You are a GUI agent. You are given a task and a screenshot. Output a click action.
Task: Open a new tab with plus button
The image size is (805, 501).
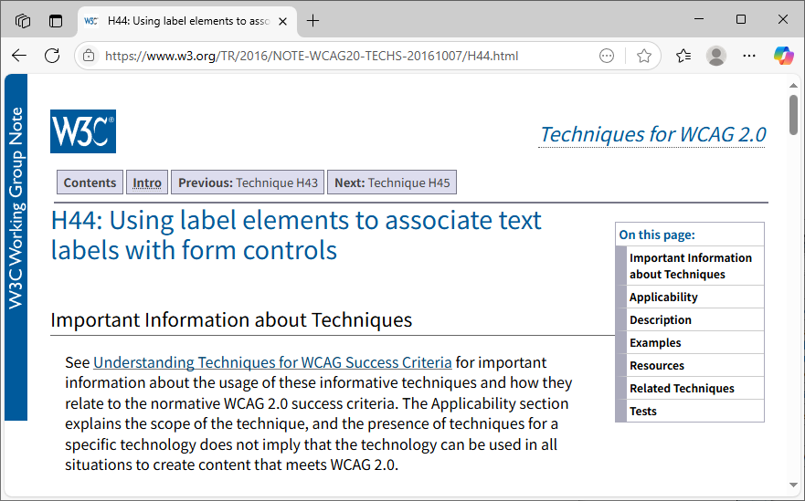pos(312,21)
